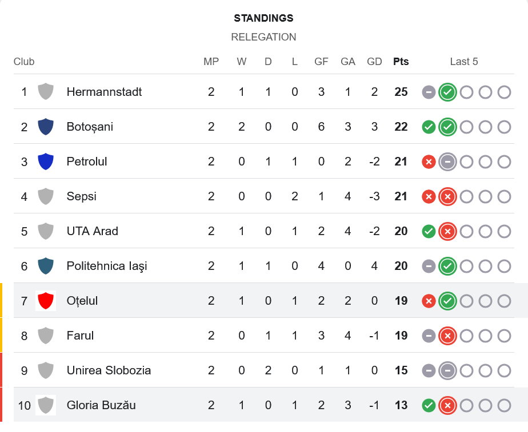Screen dimensions: 528x432
Task: Click Politehnica Iași's teal shield crest
Action: [46, 265]
